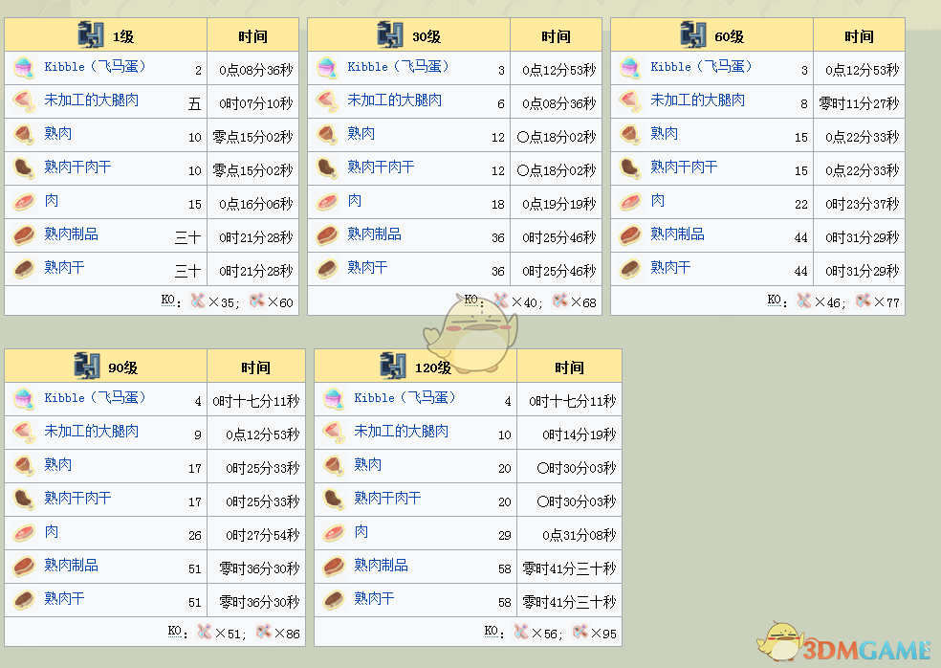Viewport: 941px width, 668px height.
Task: Click the 熟肉 icon in 60级 table
Action: (x=630, y=135)
